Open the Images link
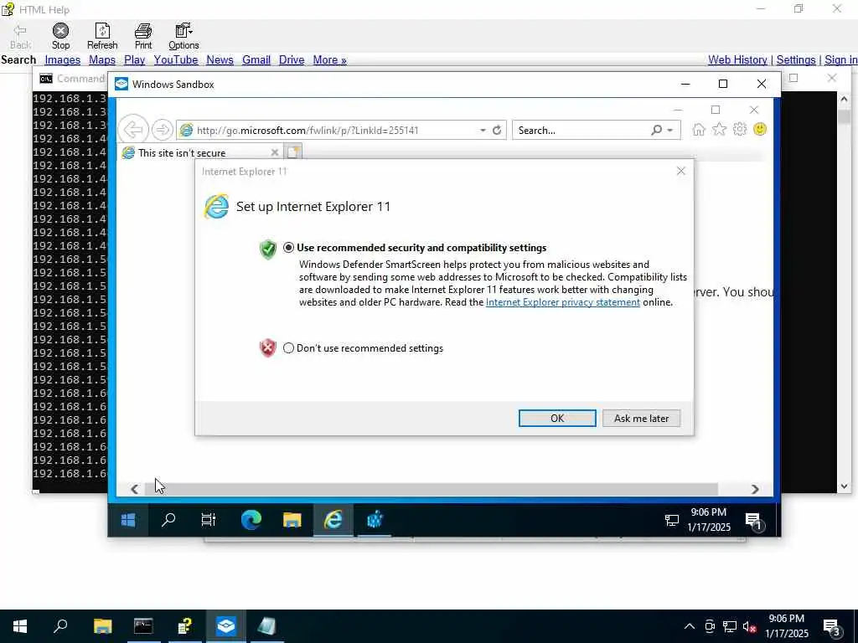This screenshot has height=643, width=858. [x=62, y=60]
